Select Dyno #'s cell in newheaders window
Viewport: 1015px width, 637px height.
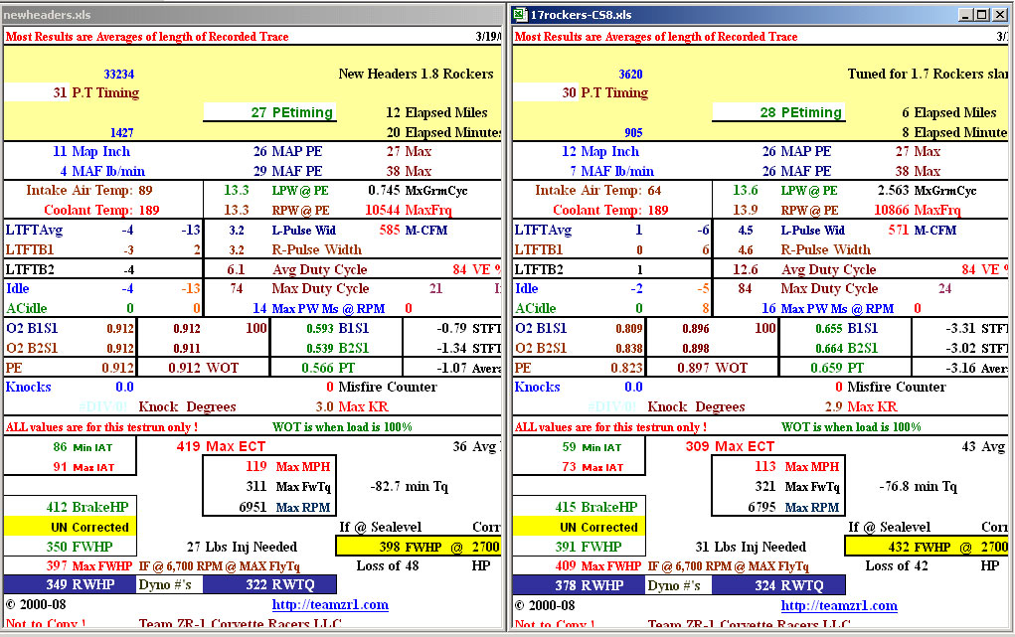click(164, 585)
